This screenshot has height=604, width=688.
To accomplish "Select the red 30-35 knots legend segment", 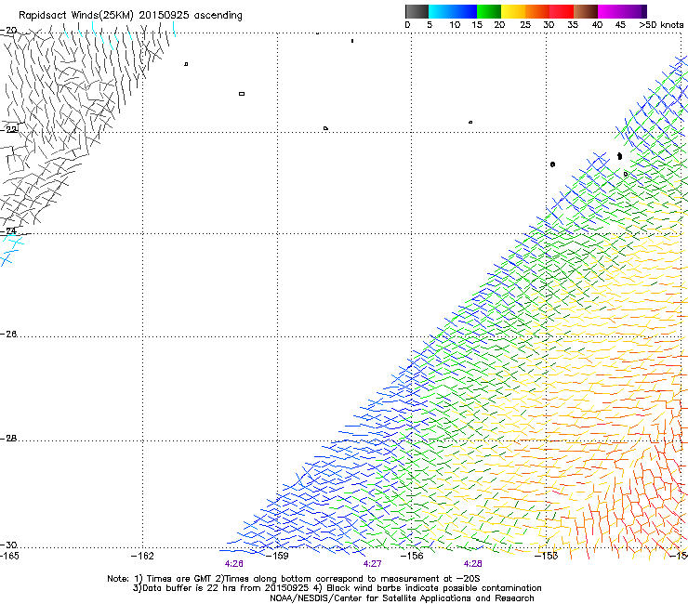I will [562, 11].
